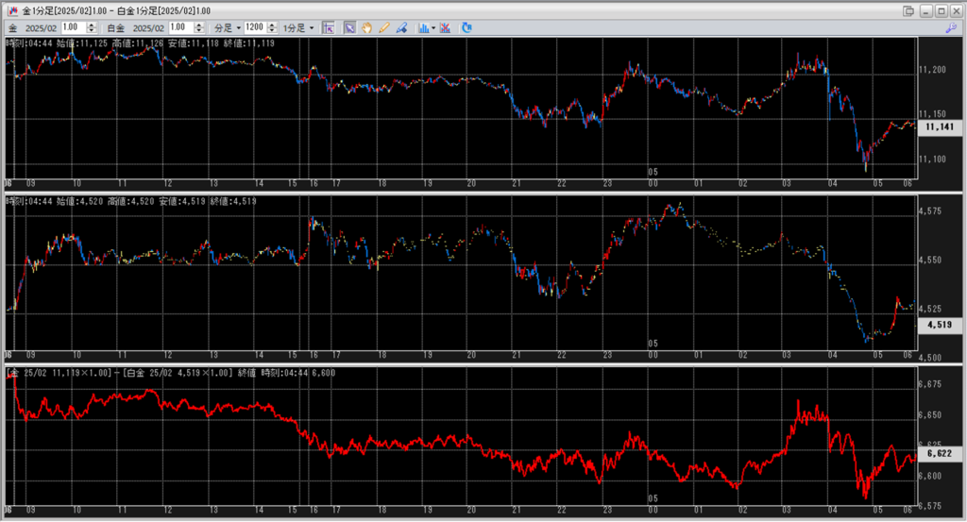Select the arrow pointer cursor tool
This screenshot has height=522, width=967.
pos(348,28)
